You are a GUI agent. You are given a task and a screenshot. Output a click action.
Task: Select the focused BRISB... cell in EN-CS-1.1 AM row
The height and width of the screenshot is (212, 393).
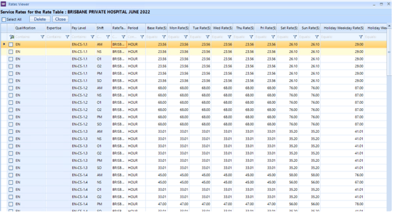pos(119,44)
